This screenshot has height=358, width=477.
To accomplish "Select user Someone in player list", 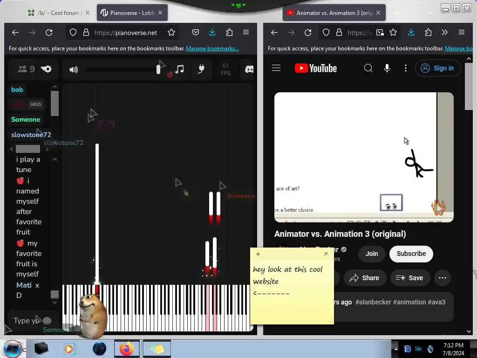I will click(26, 119).
